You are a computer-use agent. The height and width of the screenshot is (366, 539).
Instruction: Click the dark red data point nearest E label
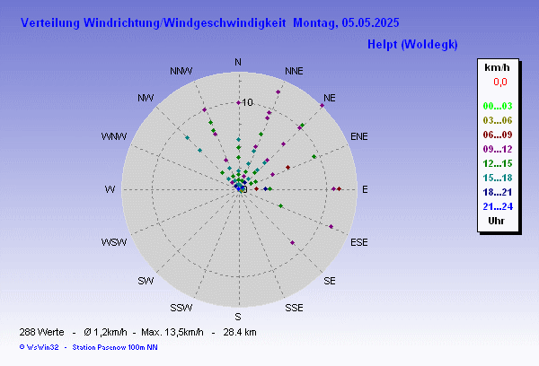tap(339, 189)
